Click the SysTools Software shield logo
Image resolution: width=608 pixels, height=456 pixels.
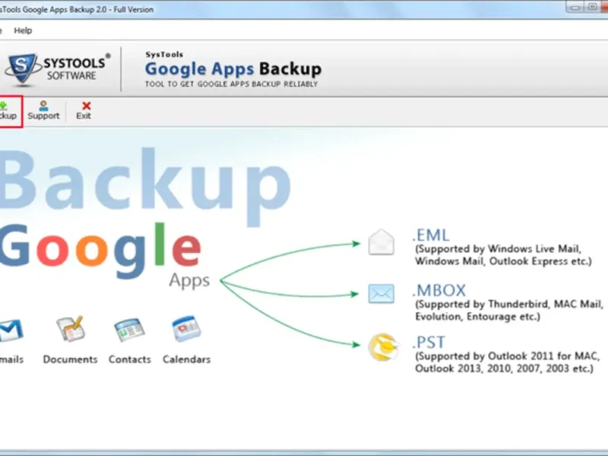[x=23, y=68]
